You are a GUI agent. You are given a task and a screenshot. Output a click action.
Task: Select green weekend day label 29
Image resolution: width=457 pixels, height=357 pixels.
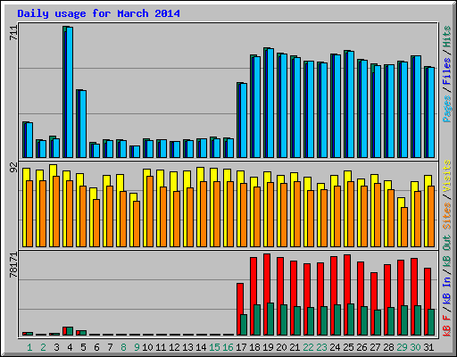click(402, 347)
